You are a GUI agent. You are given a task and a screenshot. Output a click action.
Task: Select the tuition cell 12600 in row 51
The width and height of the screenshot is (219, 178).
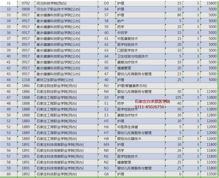pyautogui.click(x=209, y=121)
